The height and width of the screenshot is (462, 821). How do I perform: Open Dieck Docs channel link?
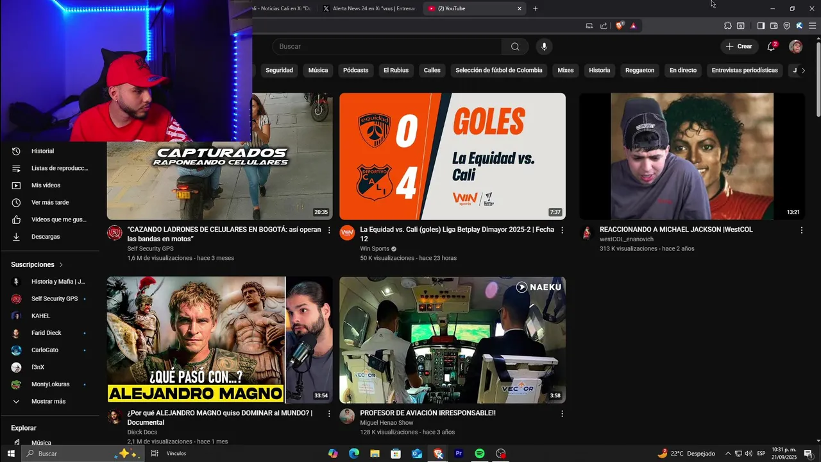(x=142, y=432)
